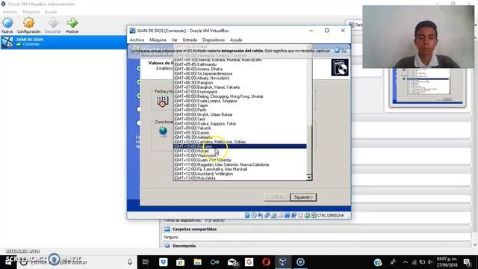The image size is (478, 269).
Task: Click second icon on notification bar's right end
Action: (x=344, y=51)
